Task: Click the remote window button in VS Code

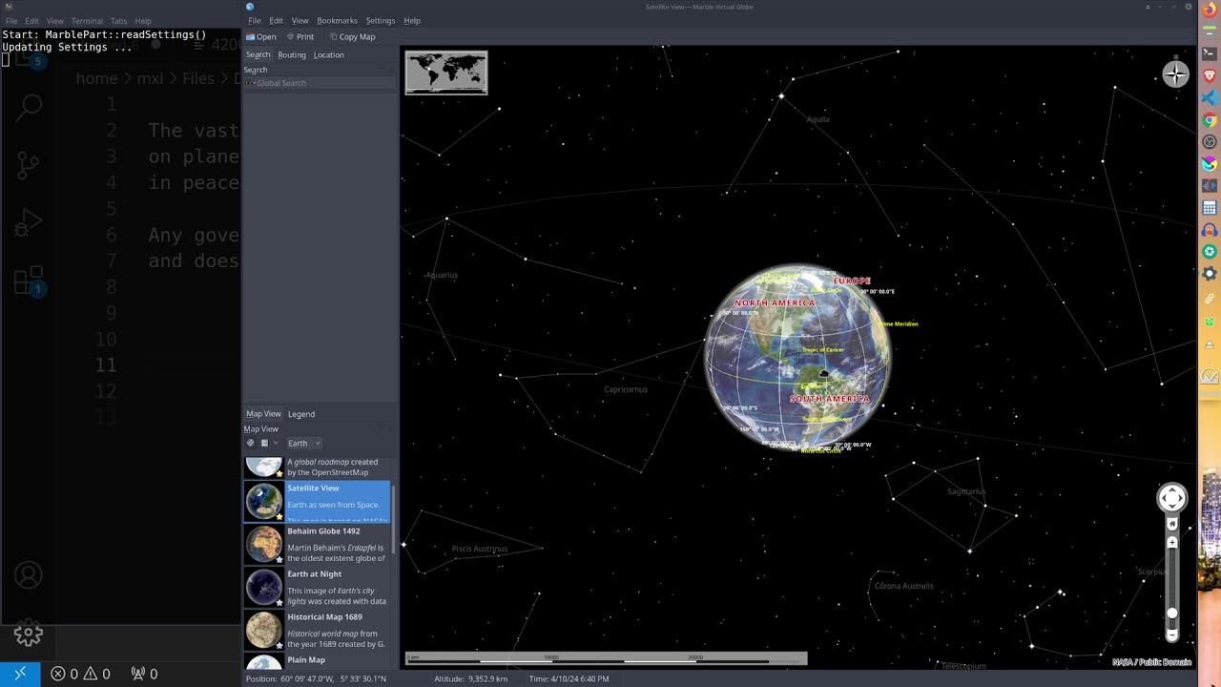Action: point(20,674)
